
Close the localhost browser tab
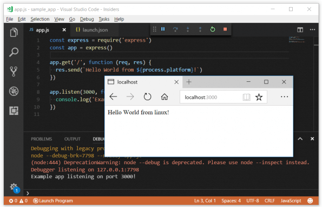[x=176, y=82]
